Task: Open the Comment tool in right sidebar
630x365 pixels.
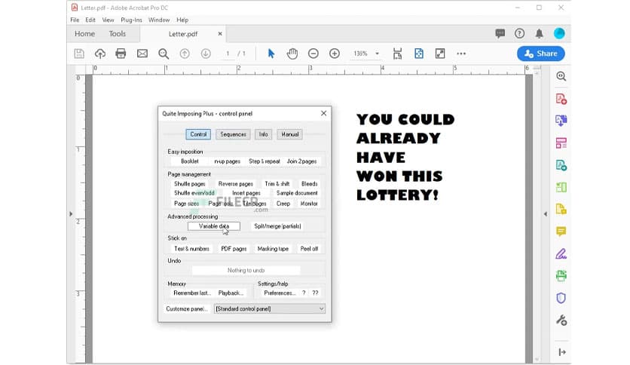Action: coord(561,232)
